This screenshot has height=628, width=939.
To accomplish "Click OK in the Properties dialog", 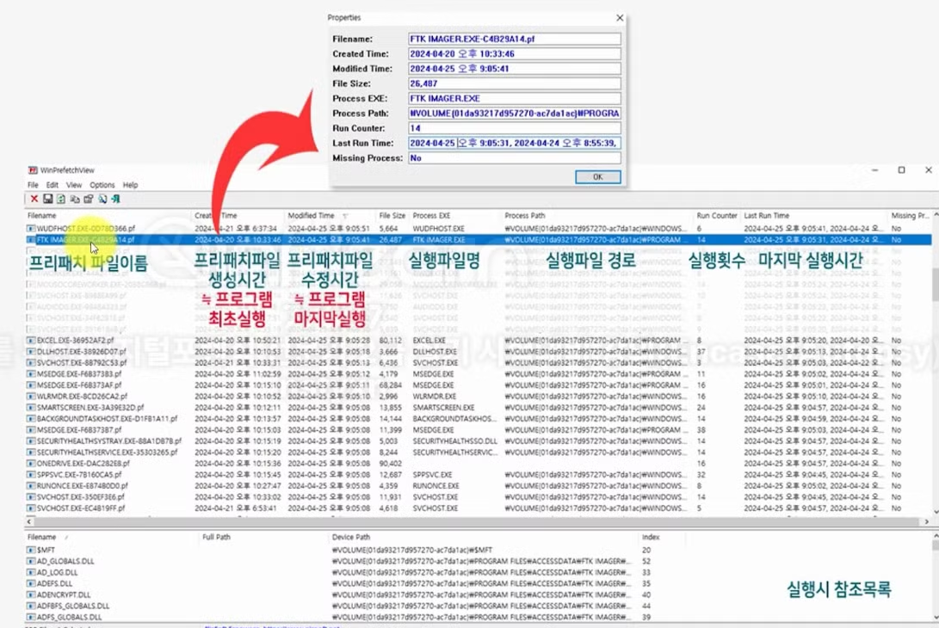I will [597, 177].
